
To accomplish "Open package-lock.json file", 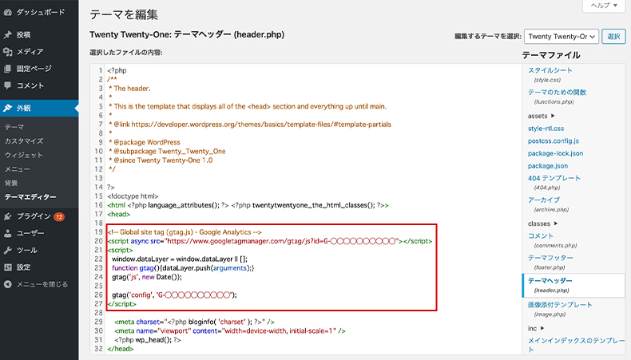I will (x=555, y=153).
